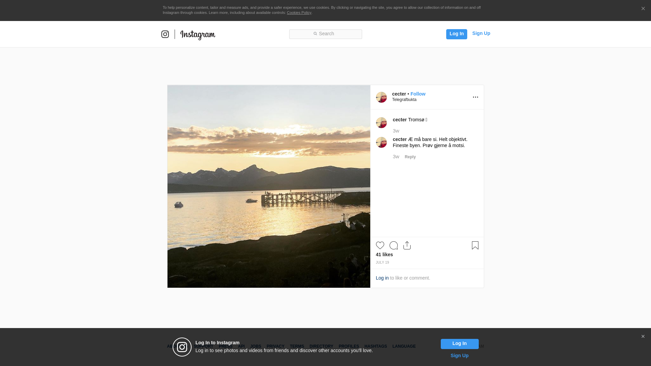This screenshot has height=366, width=651.
Task: Open cecter's profile avatar in post header
Action: pyautogui.click(x=381, y=97)
